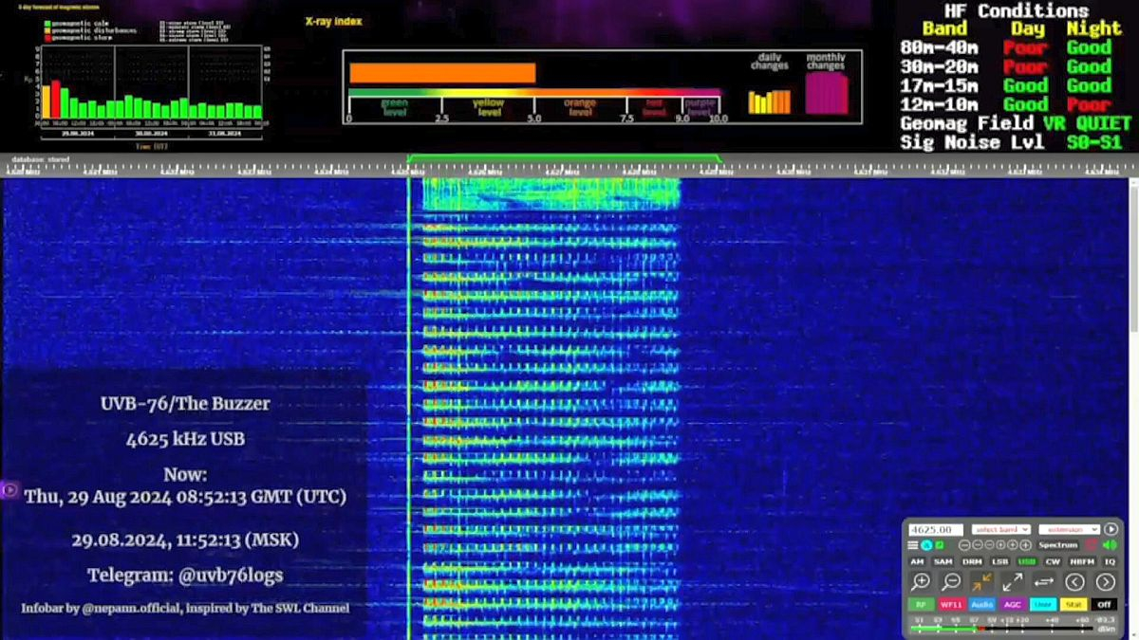Image resolution: width=1139 pixels, height=640 pixels.
Task: Mute audio with the green speaker icon
Action: (1110, 545)
